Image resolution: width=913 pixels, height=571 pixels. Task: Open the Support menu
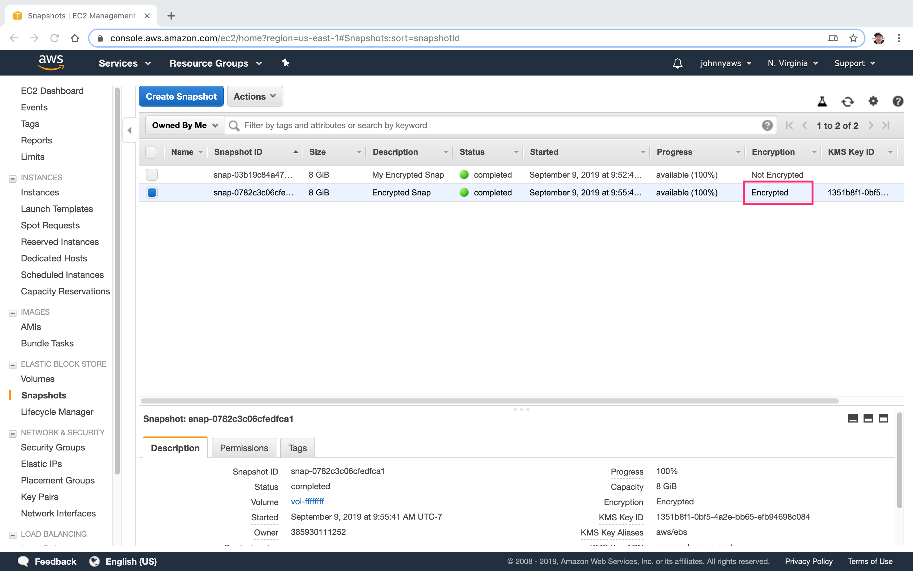(854, 63)
